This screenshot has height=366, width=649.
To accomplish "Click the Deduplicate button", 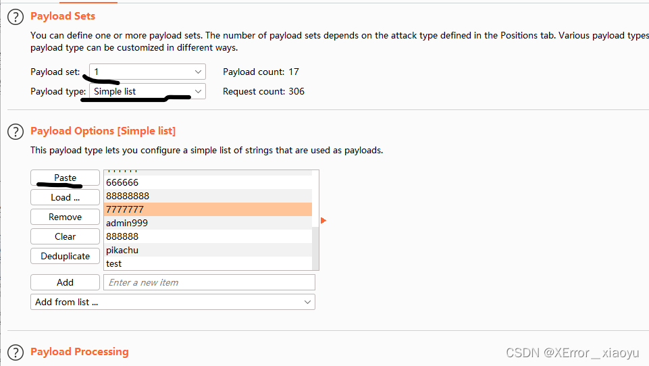I will (65, 256).
